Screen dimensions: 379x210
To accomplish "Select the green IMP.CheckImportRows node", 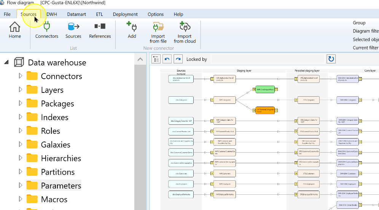I will [265, 89].
